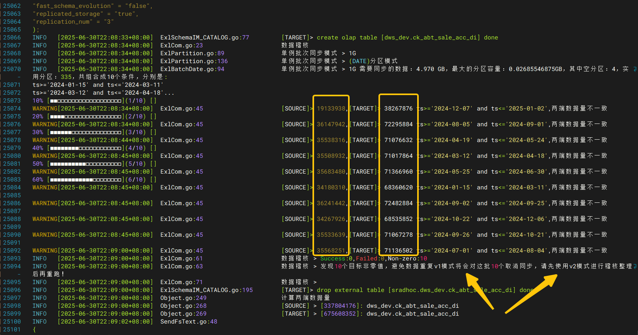Click target count 71017864

click(399, 156)
